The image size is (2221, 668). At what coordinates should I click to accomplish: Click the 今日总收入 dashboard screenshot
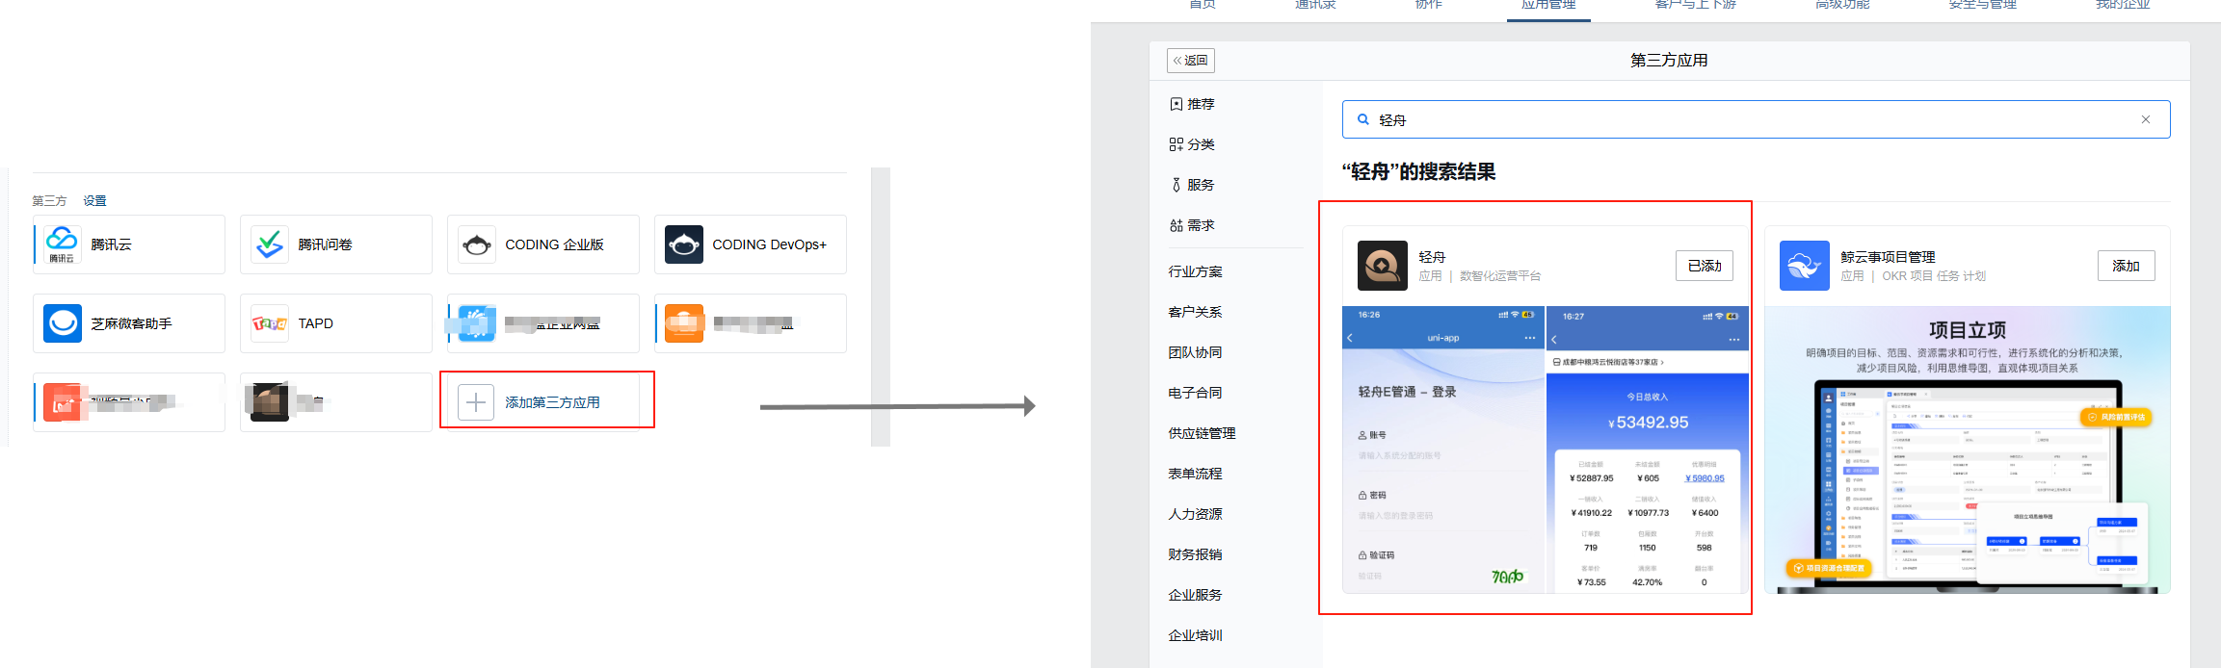click(x=1647, y=450)
